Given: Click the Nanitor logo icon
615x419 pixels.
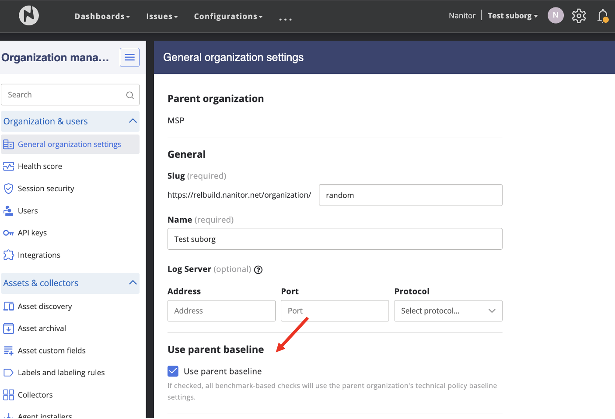Looking at the screenshot, I should coord(29,16).
